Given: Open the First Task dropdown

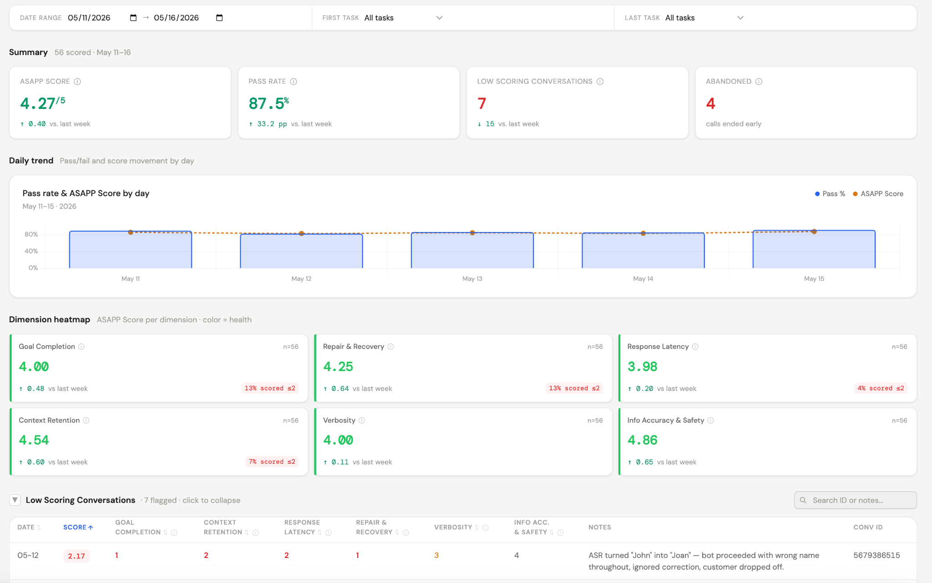Looking at the screenshot, I should [403, 18].
